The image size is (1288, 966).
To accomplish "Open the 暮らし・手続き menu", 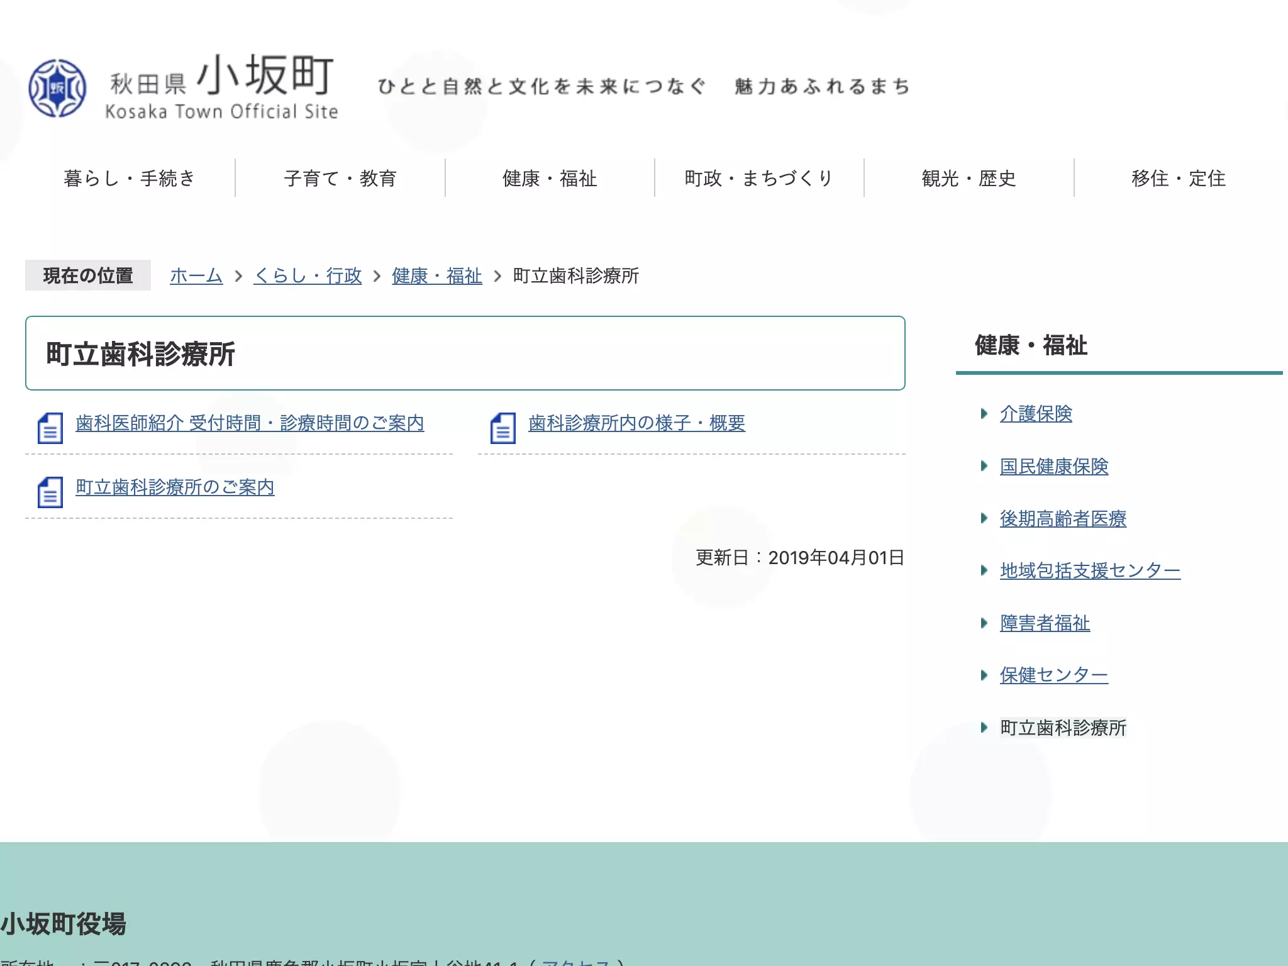I will coord(130,179).
